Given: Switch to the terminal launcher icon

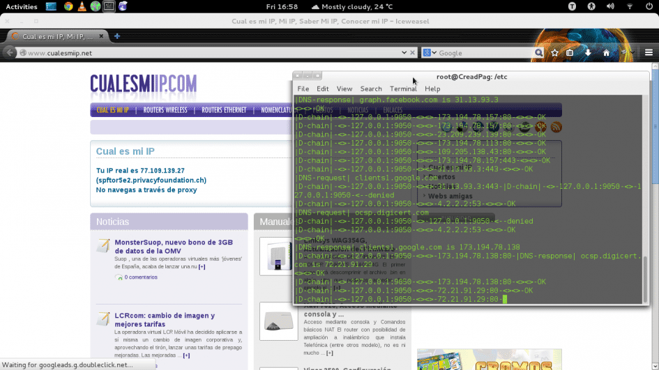Looking at the screenshot, I should coord(109,6).
